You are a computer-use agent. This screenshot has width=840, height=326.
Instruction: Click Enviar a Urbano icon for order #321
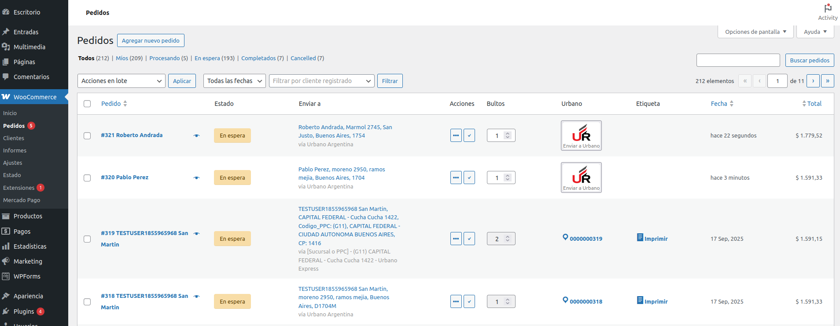point(581,135)
